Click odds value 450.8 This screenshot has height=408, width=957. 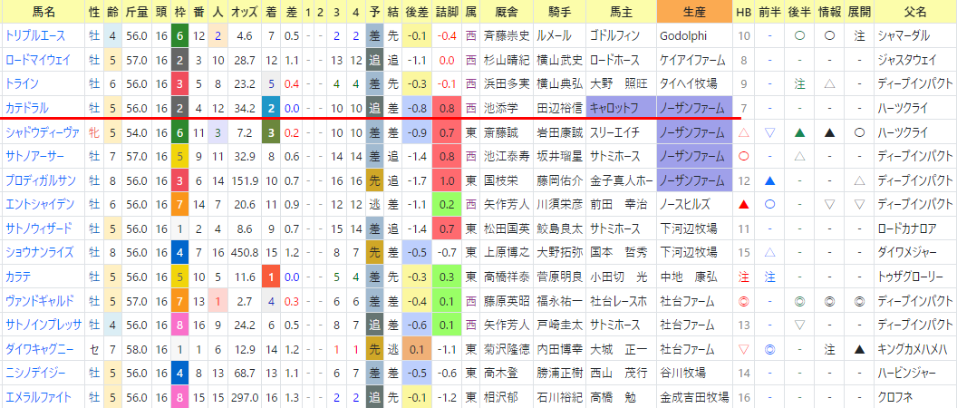click(x=244, y=252)
